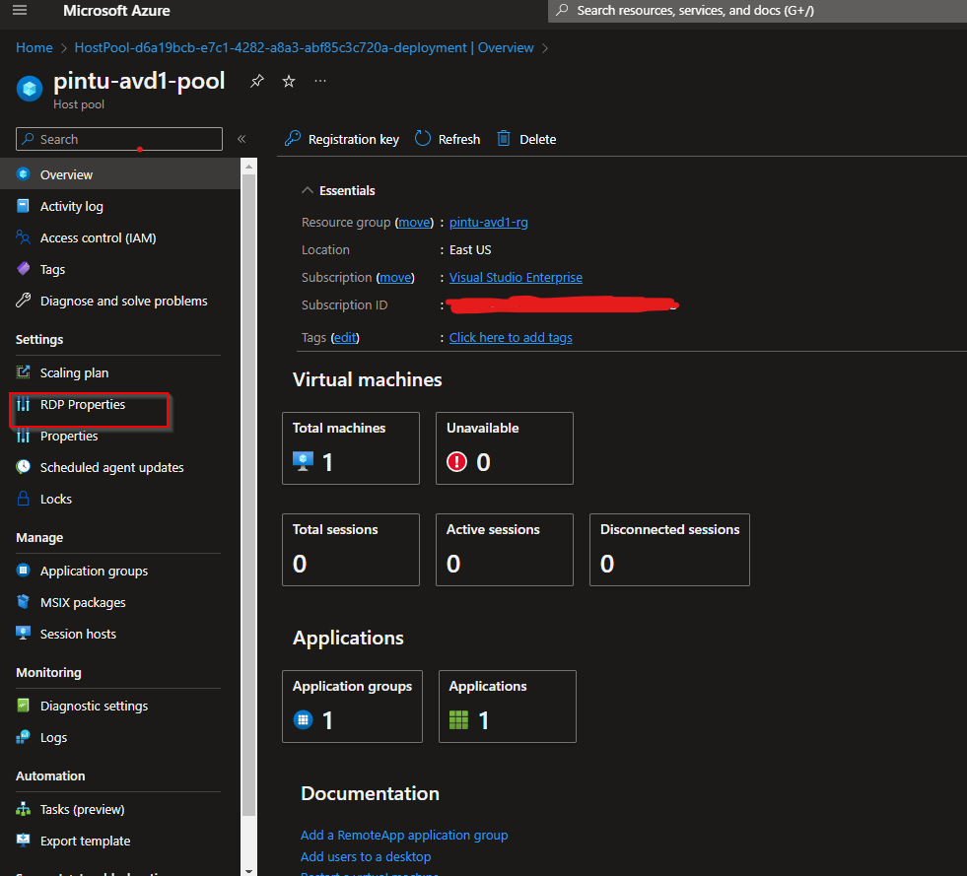The width and height of the screenshot is (967, 876).
Task: Open Add users to a desktop
Action: click(x=366, y=856)
